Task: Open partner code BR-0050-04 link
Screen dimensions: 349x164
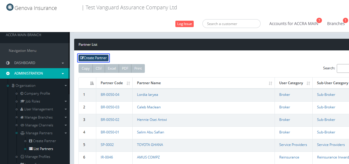Action: click(110, 95)
